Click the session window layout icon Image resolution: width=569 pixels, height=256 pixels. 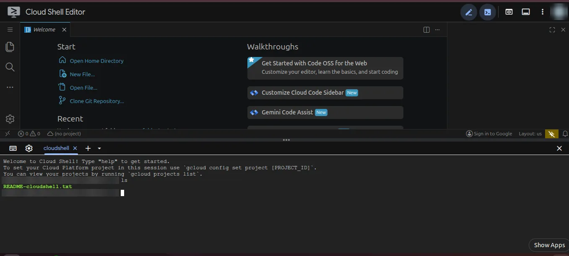click(x=526, y=12)
